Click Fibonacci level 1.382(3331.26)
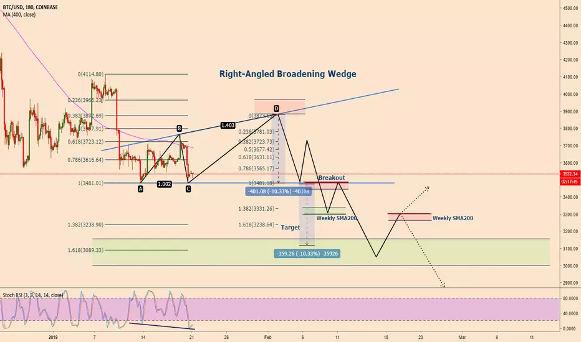 point(256,209)
